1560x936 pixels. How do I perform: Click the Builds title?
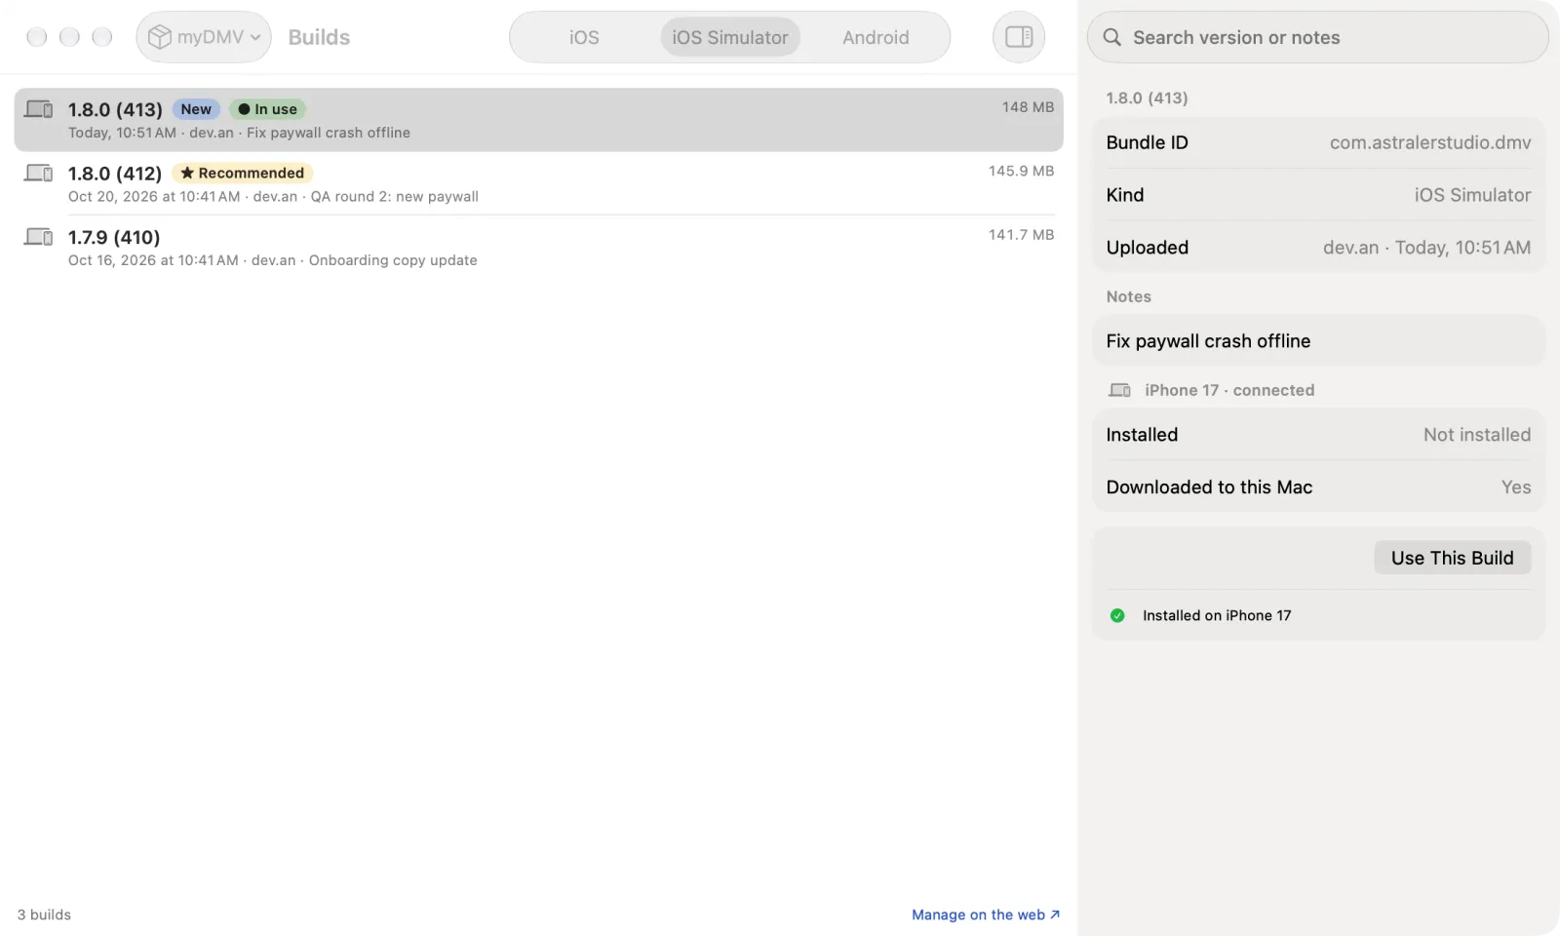[319, 37]
